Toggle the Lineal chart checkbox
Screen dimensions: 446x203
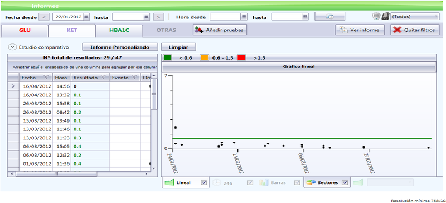pyautogui.click(x=203, y=183)
